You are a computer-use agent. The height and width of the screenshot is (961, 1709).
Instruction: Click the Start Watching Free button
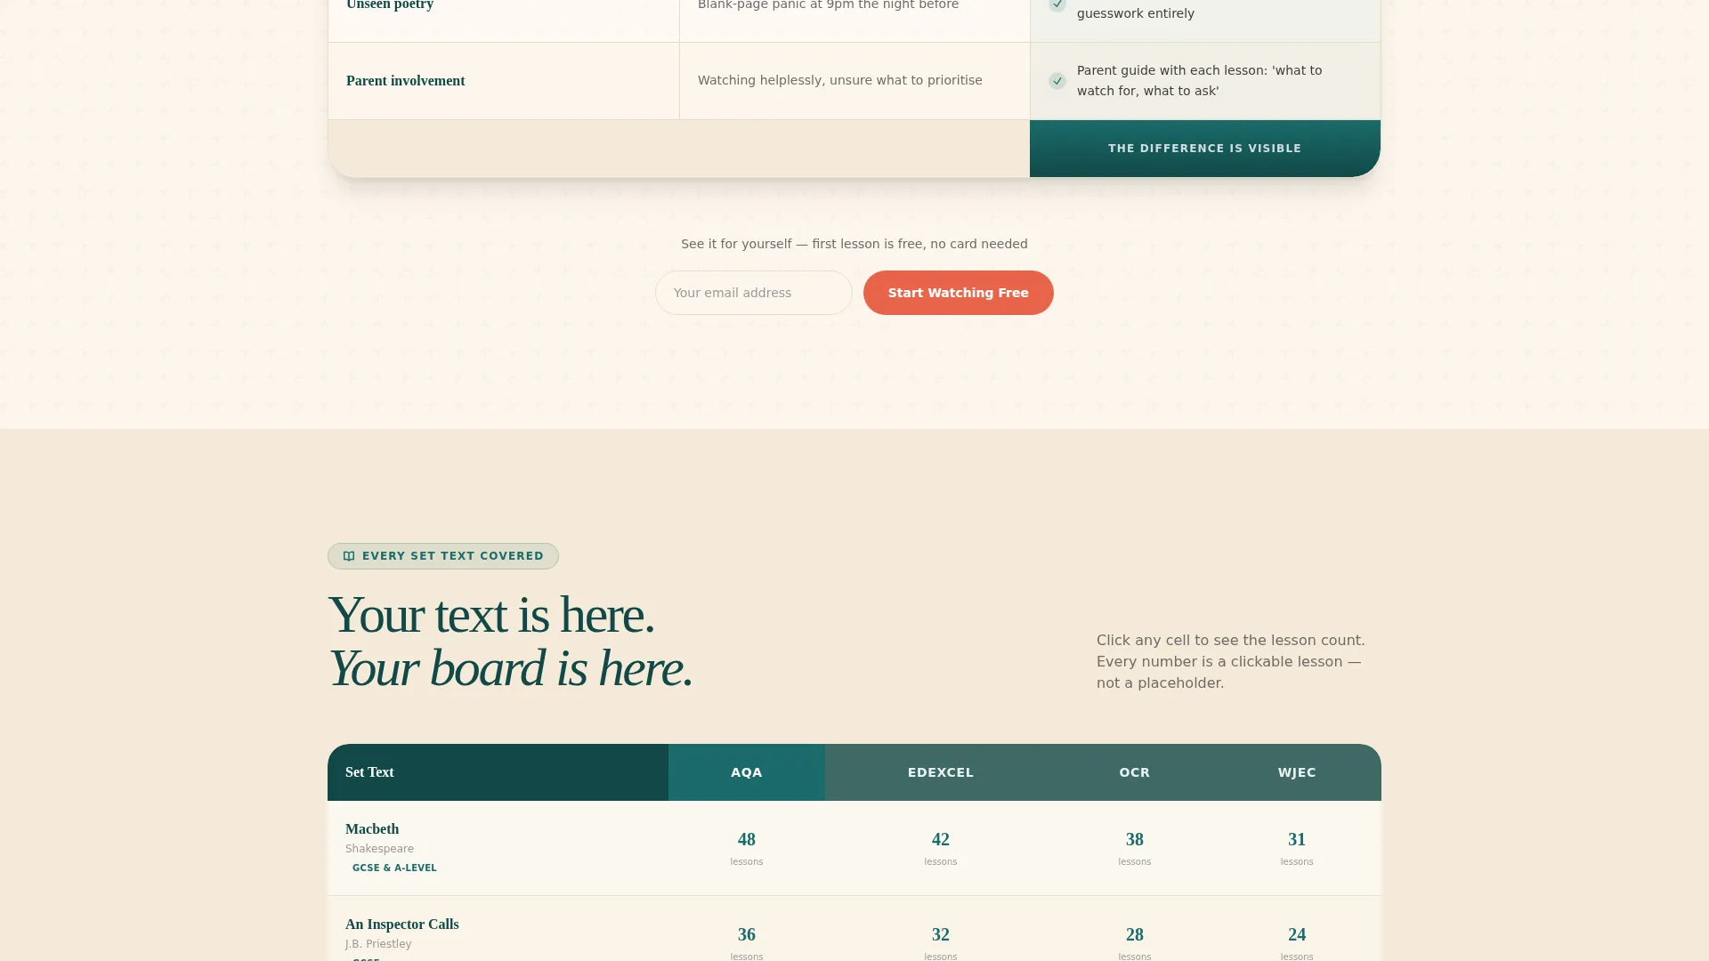pyautogui.click(x=959, y=293)
